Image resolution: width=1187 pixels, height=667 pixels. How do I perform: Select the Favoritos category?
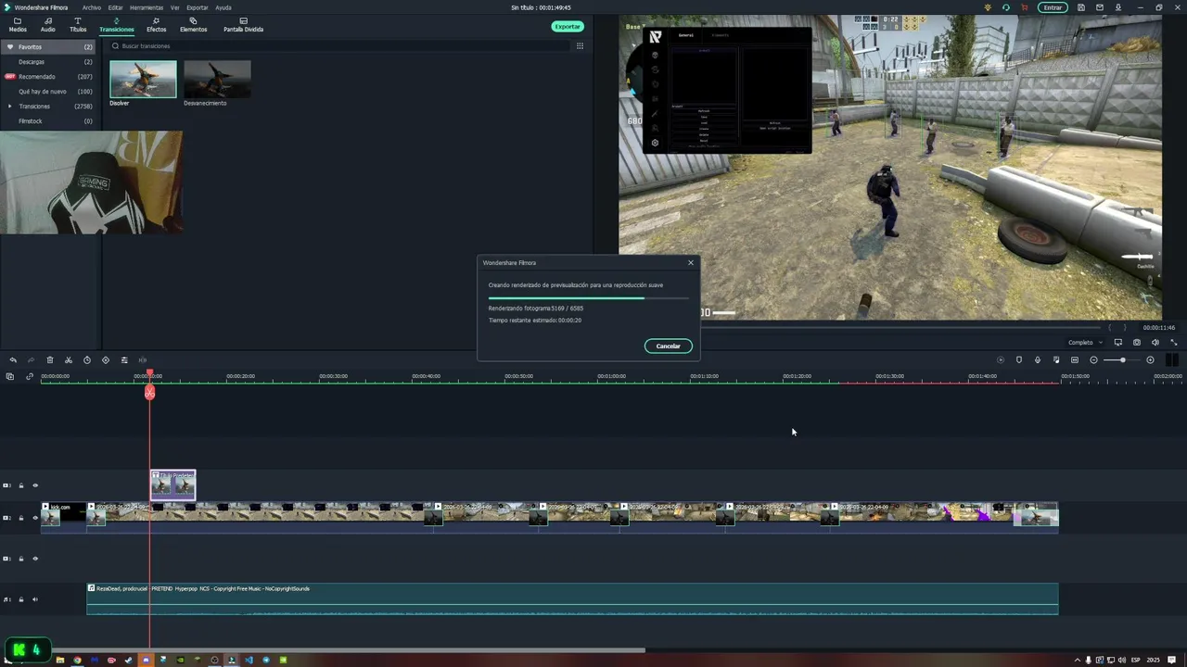(50, 46)
